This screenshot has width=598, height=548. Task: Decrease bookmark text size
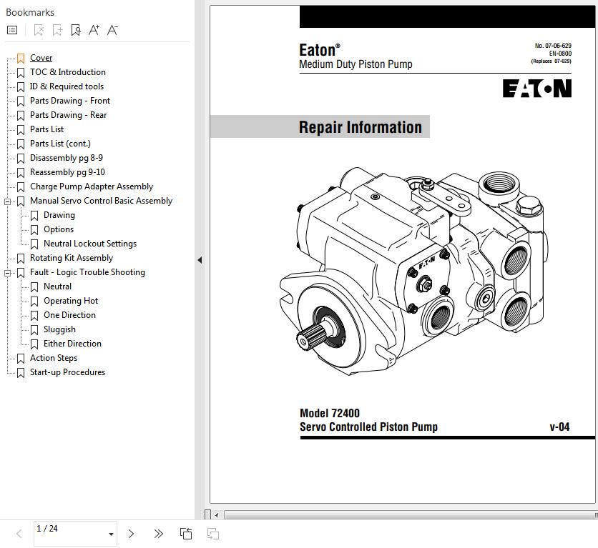pos(112,30)
